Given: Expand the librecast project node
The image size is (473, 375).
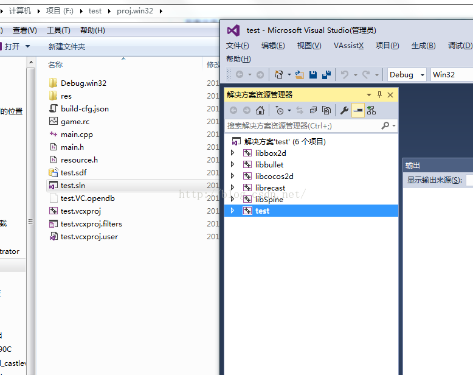Looking at the screenshot, I should pos(233,187).
